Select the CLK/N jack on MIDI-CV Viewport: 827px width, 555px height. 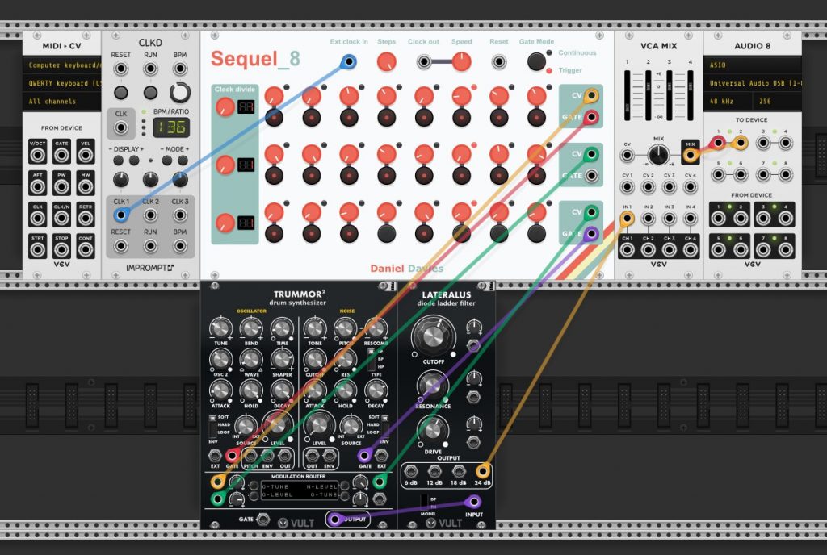[61, 218]
